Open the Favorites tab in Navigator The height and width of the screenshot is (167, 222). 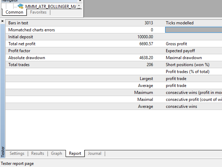tap(38, 12)
